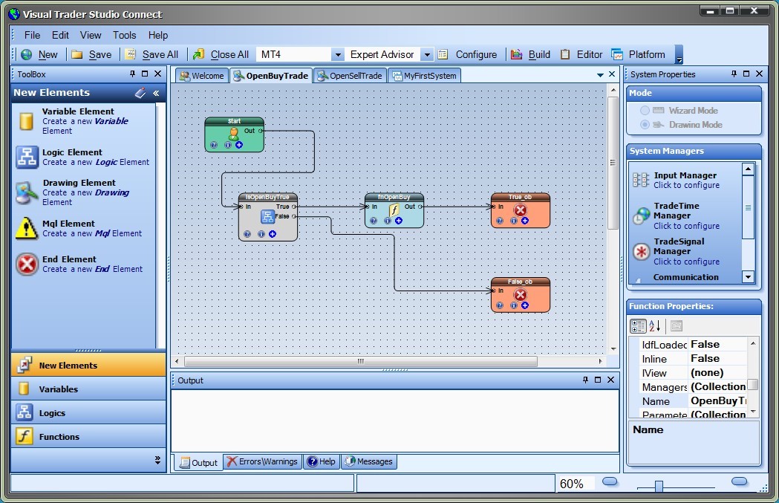Open the MT4 platform dropdown
This screenshot has width=779, height=503.
337,55
